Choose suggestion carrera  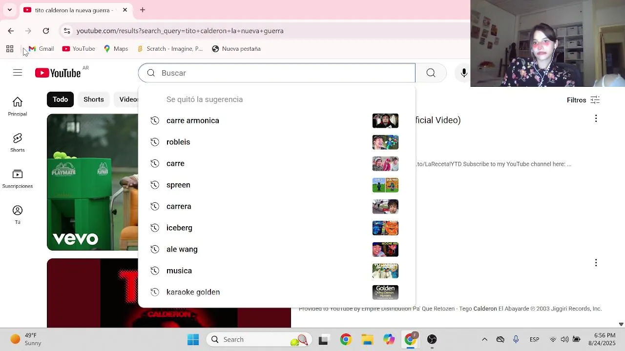(x=277, y=206)
